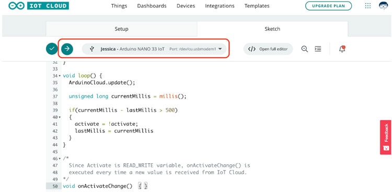Place cursor on the if(currentMillis - lastMillis > 500) line
Screen dimensions: 392x194
click(x=123, y=110)
